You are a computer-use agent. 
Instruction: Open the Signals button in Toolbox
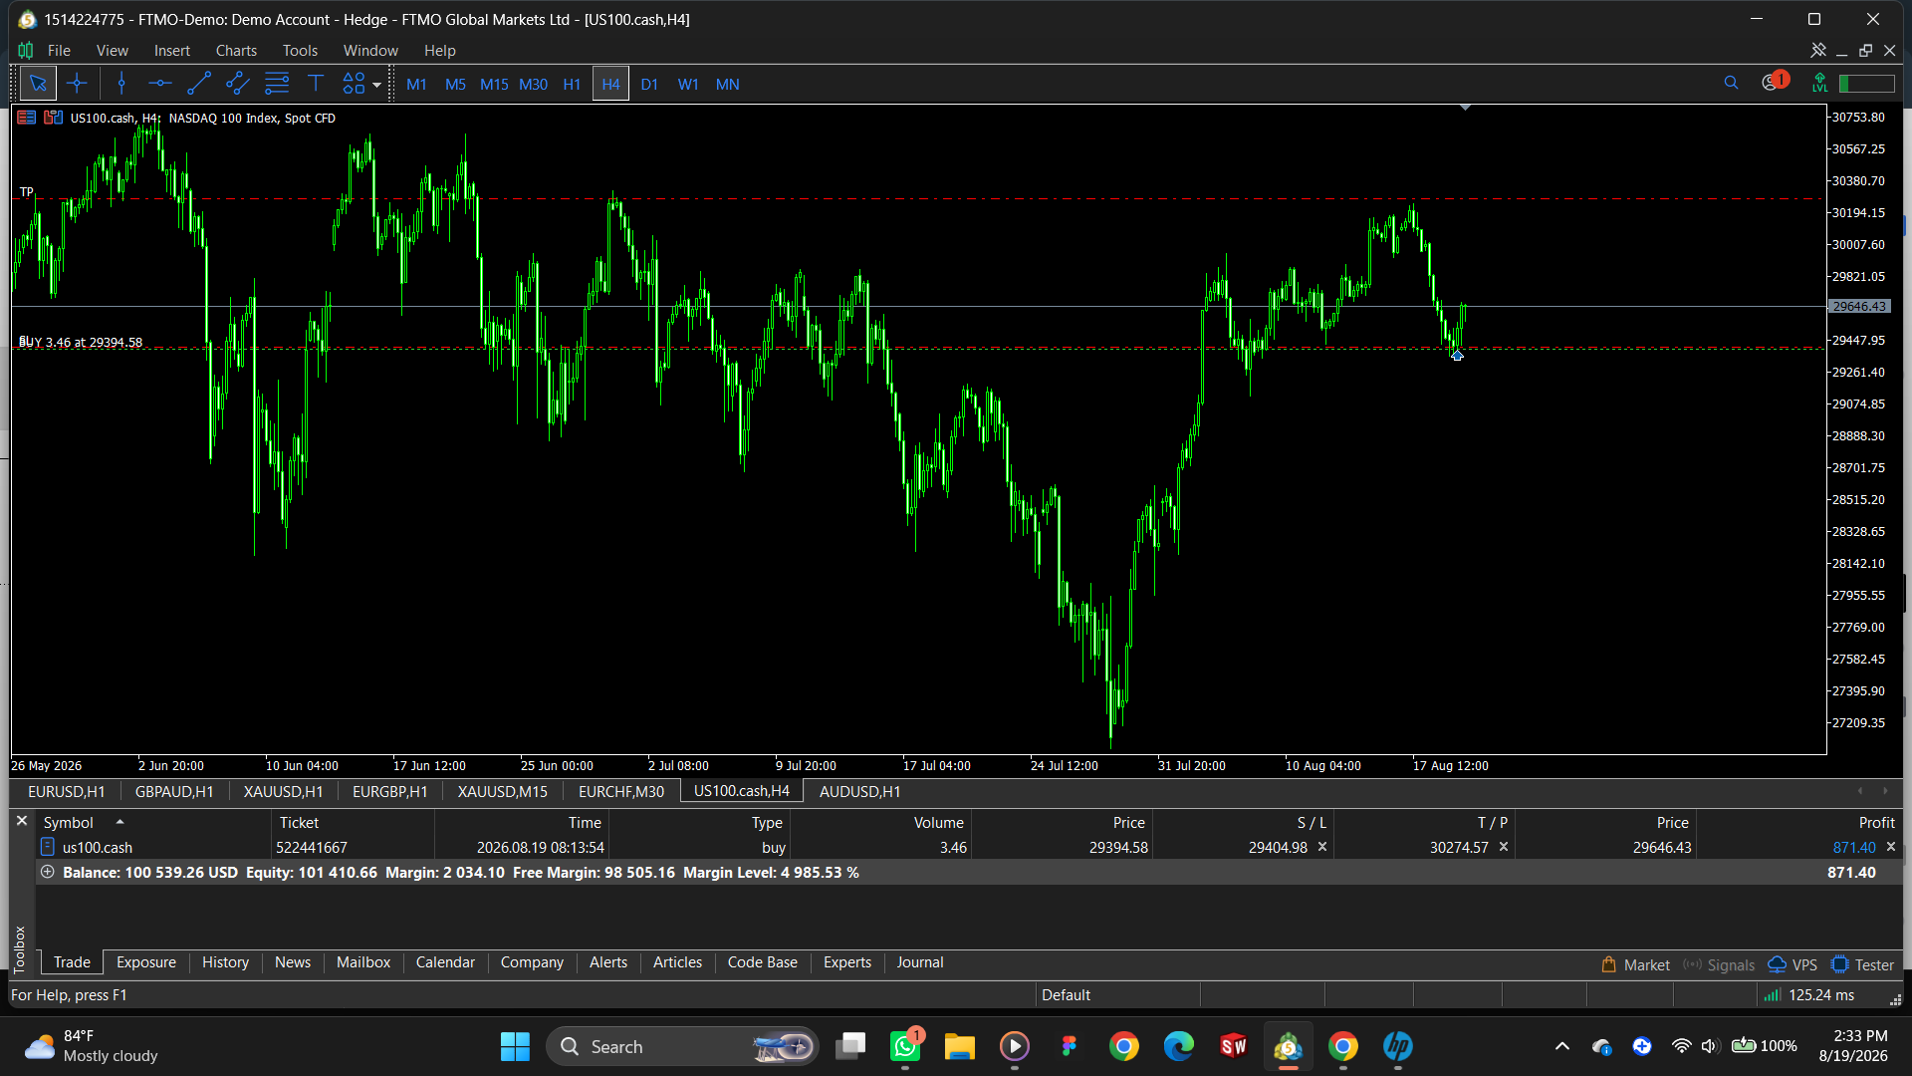tap(1719, 964)
